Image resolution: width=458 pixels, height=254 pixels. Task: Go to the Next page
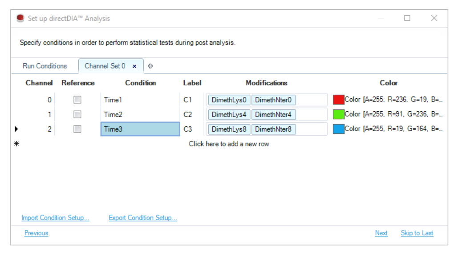pos(381,233)
